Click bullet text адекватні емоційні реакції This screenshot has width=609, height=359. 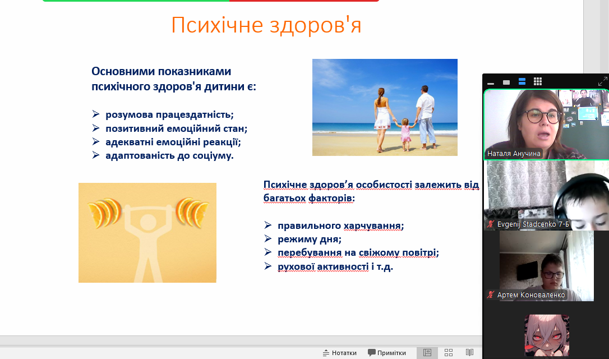(173, 142)
